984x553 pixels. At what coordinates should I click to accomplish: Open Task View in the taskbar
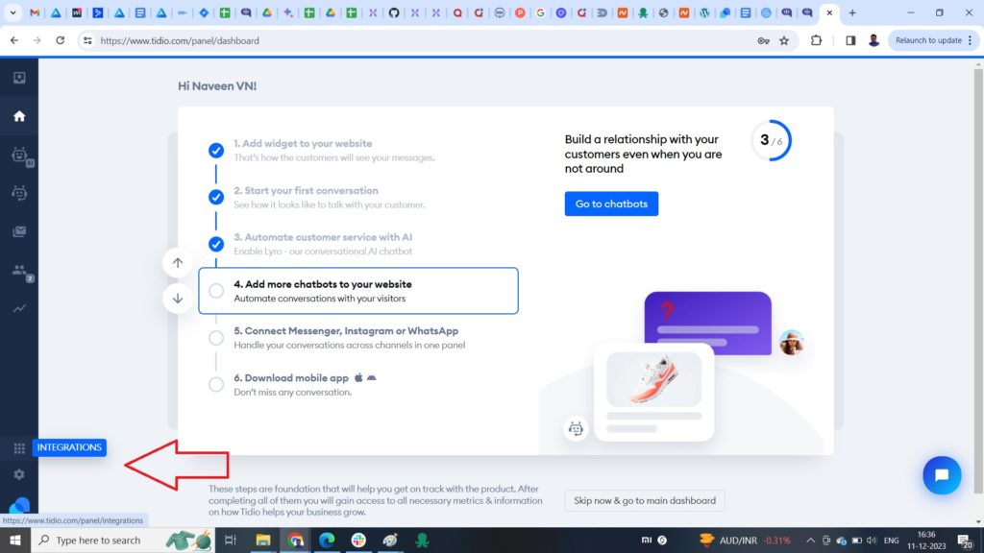(231, 540)
